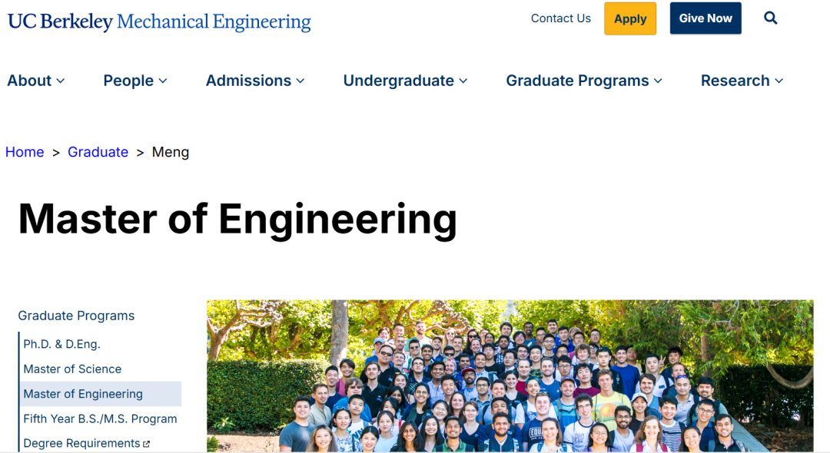Select Master of Engineering in sidebar
This screenshot has height=453, width=830.
point(101,394)
